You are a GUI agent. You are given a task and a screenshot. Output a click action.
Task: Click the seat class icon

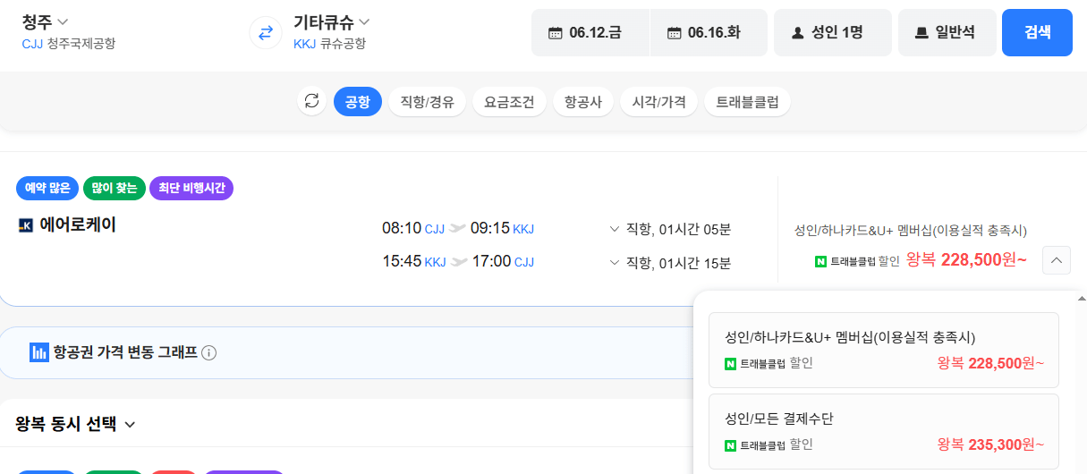(921, 33)
